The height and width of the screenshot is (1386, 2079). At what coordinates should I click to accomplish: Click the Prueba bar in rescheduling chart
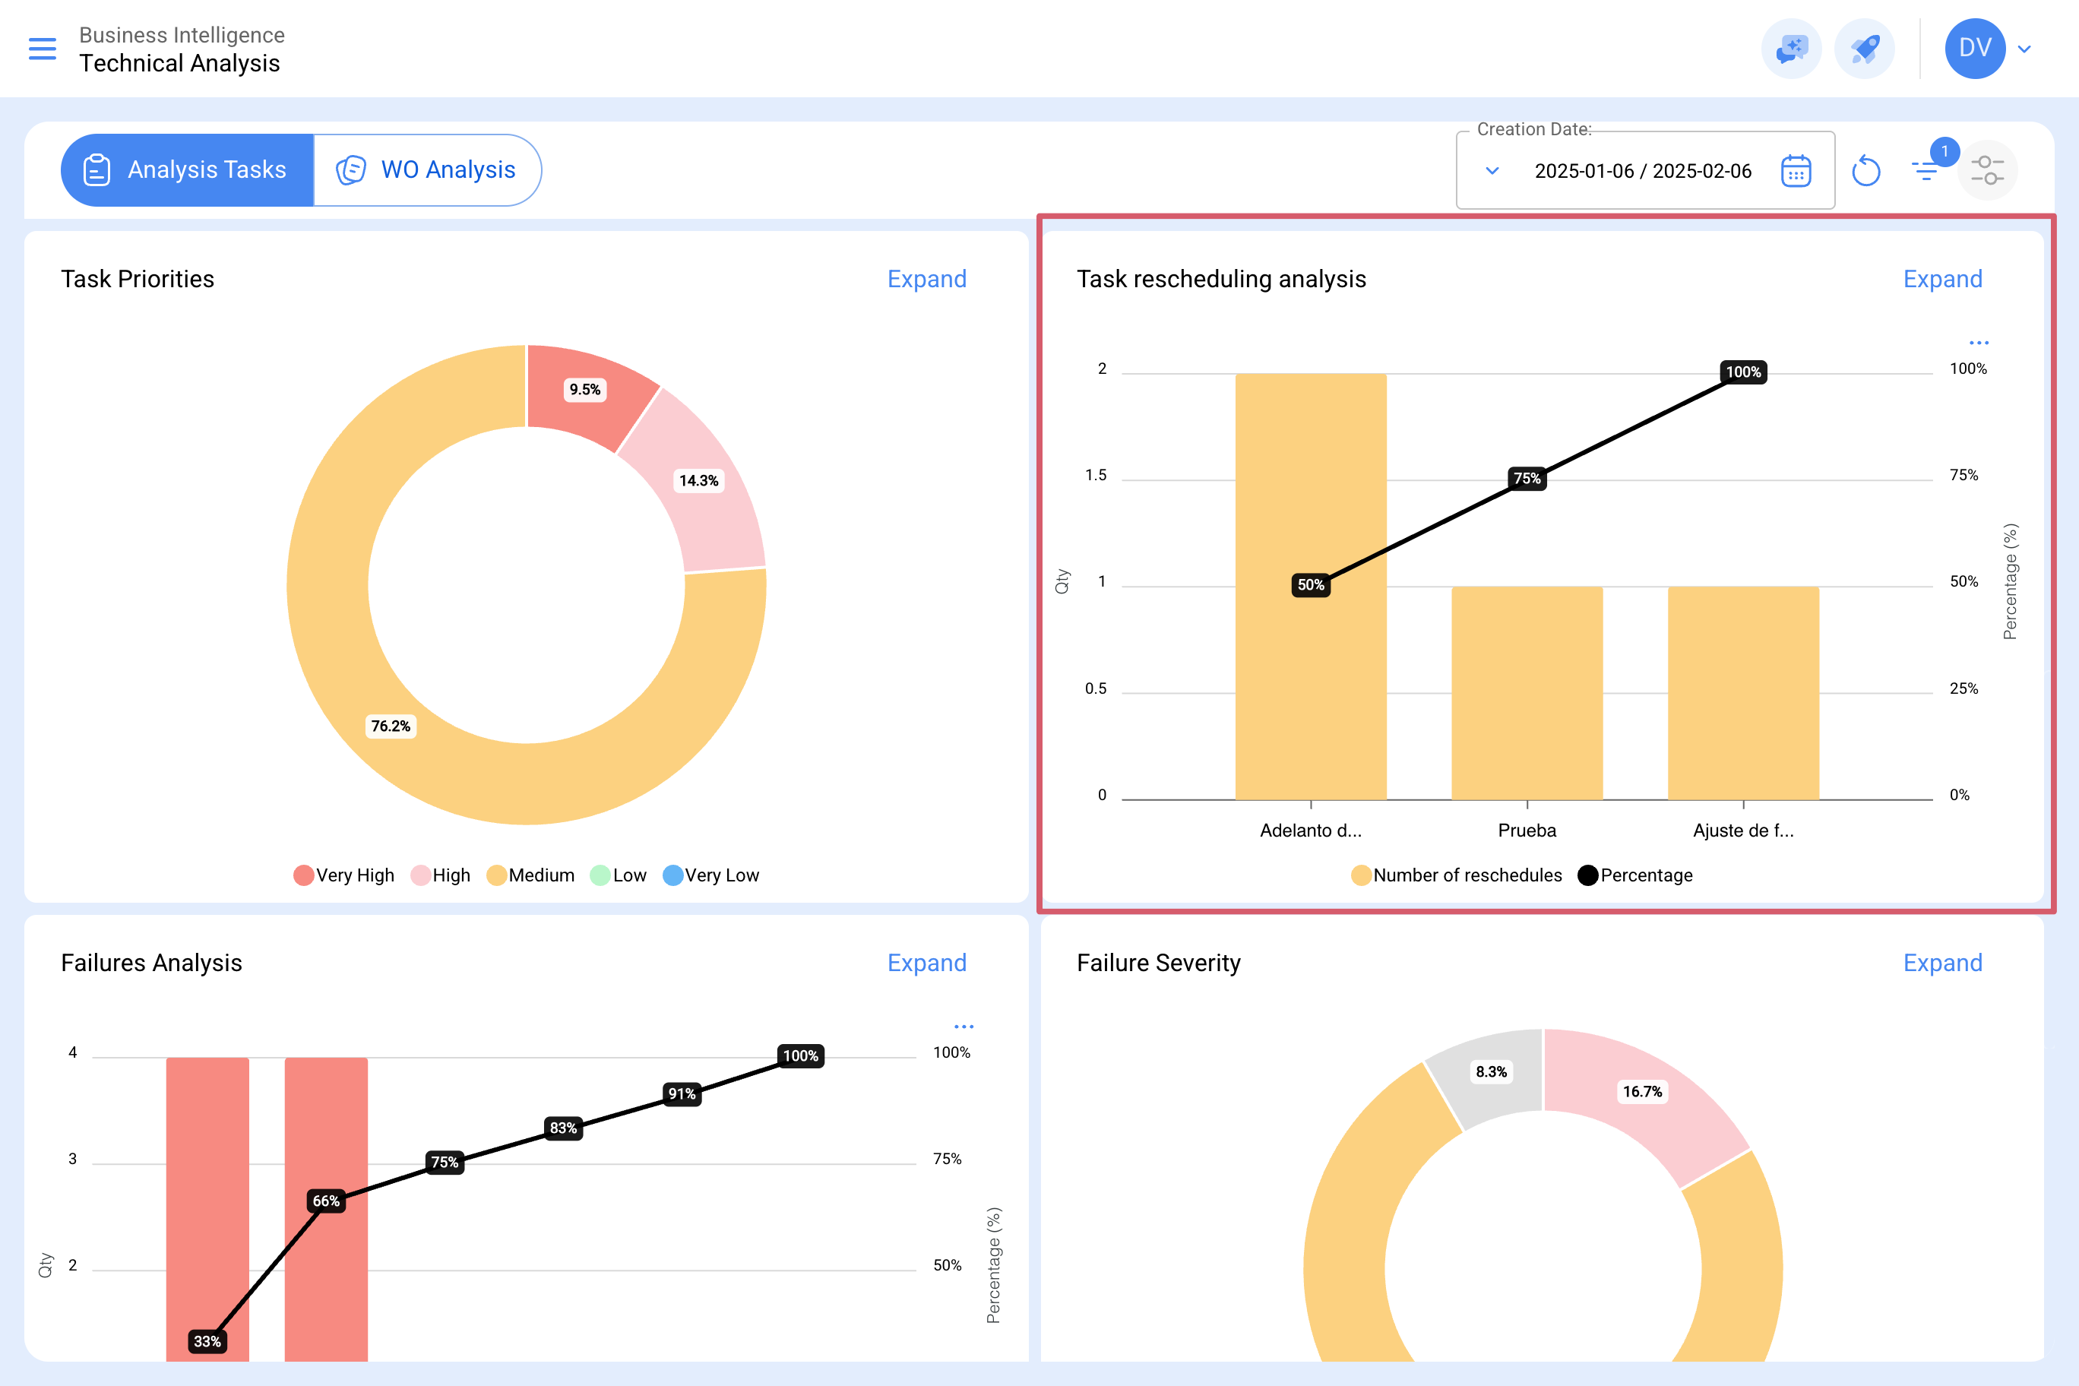point(1527,694)
